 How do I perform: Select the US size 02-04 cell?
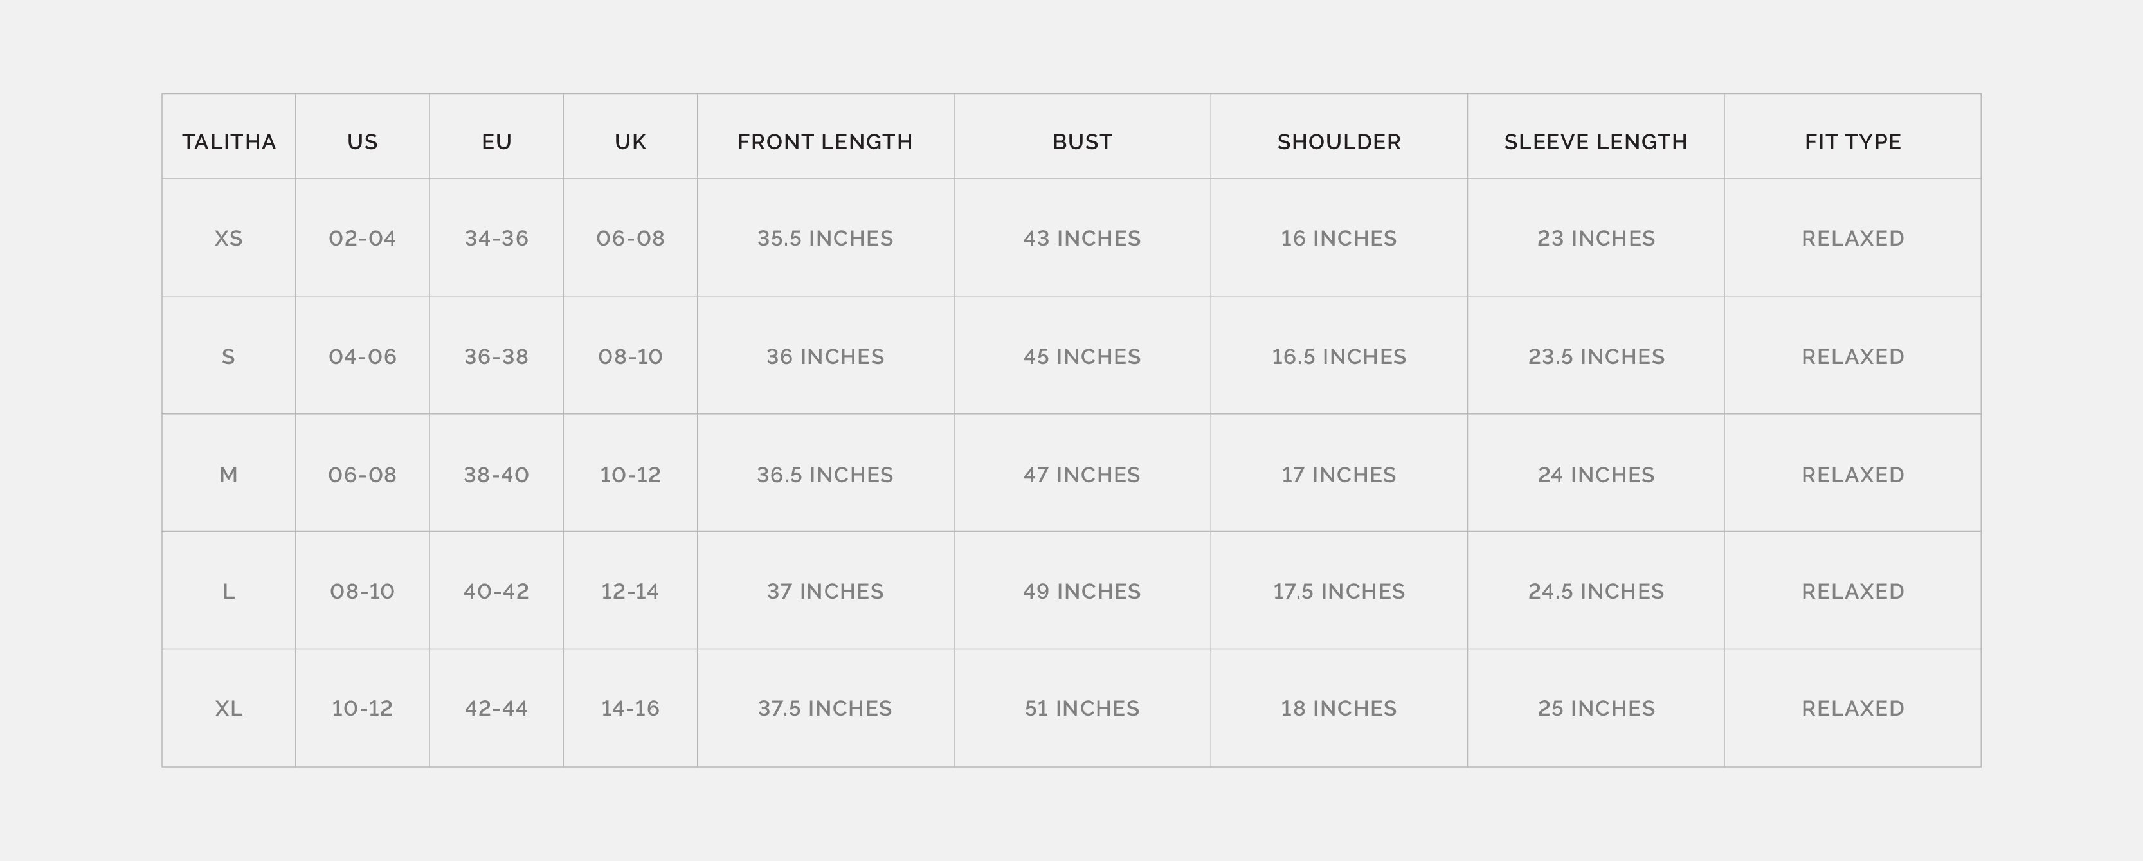click(362, 239)
